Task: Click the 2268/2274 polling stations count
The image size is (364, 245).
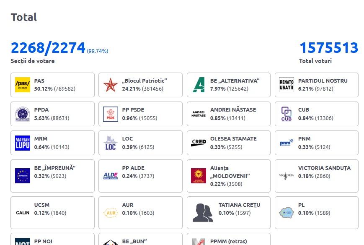Action: pos(48,48)
